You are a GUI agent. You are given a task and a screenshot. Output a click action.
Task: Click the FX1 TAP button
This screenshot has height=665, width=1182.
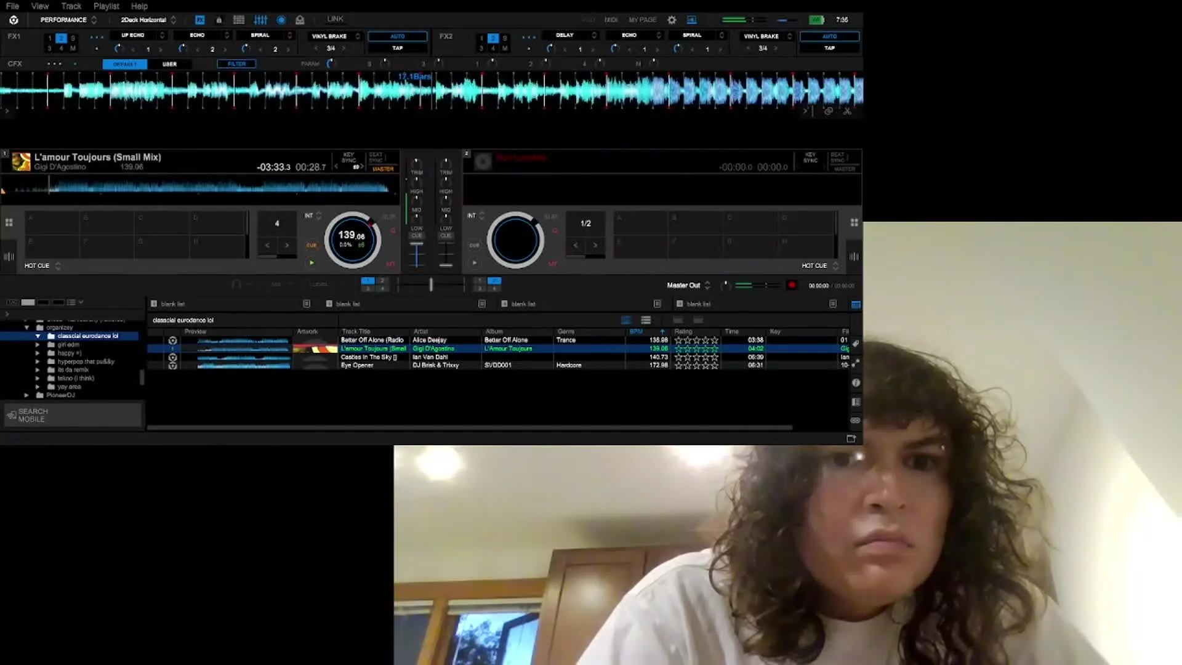tap(398, 48)
